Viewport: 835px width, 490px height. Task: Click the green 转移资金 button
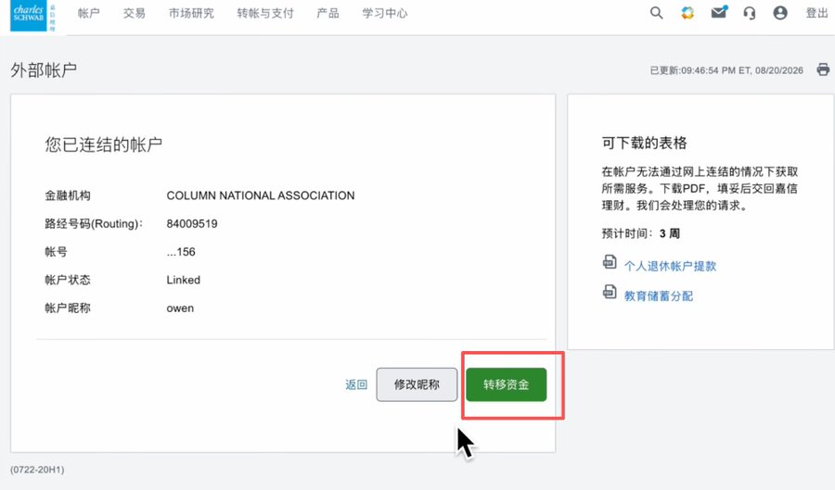tap(507, 384)
